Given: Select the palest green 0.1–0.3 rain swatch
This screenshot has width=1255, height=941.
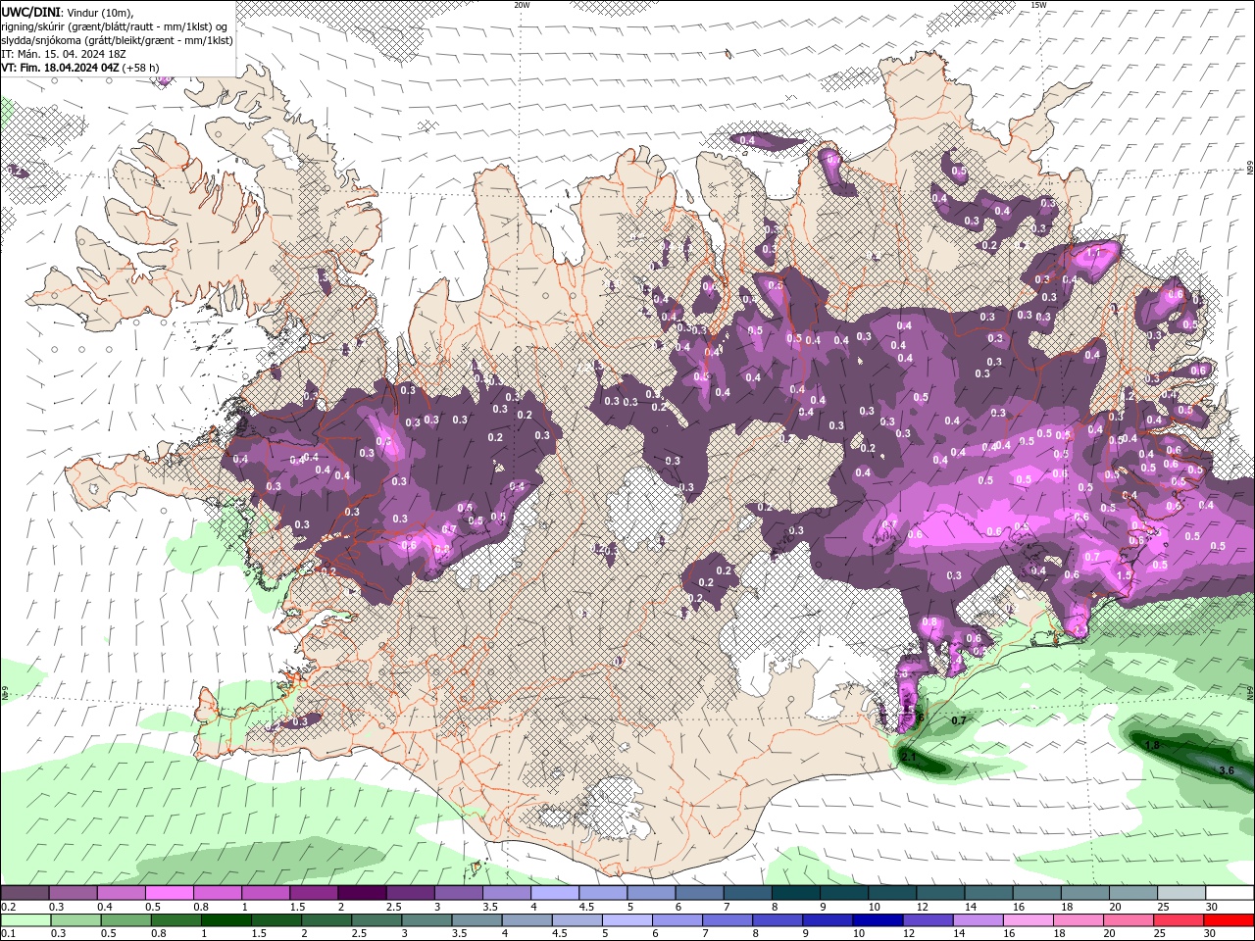Looking at the screenshot, I should click(25, 919).
